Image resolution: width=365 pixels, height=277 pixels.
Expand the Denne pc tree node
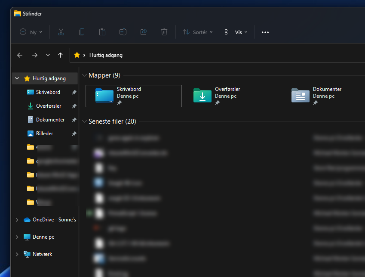click(17, 237)
